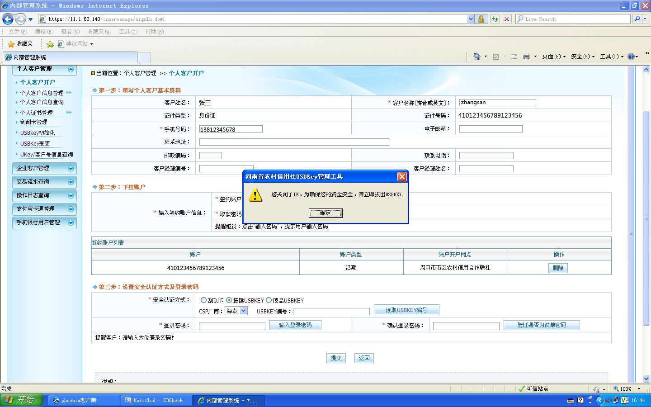Select the 按键USBKEY radio option

click(x=229, y=300)
